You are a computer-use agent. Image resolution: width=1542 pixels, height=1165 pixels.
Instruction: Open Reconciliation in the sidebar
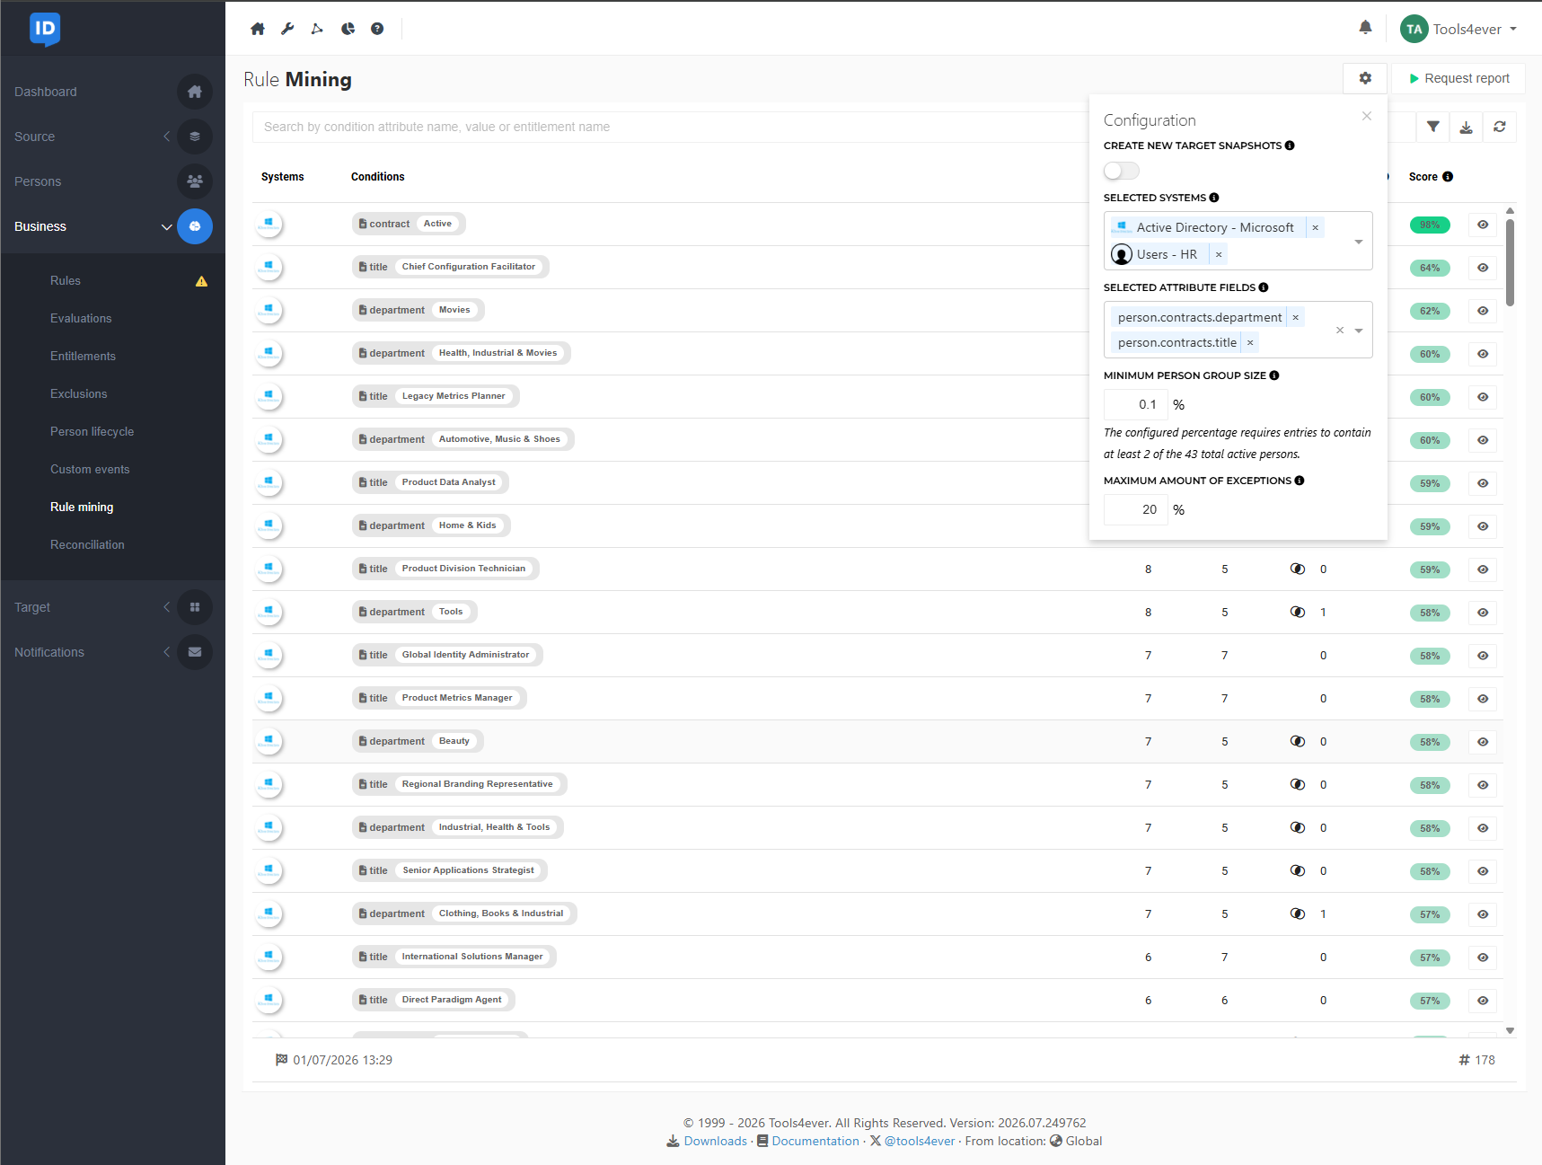(87, 545)
